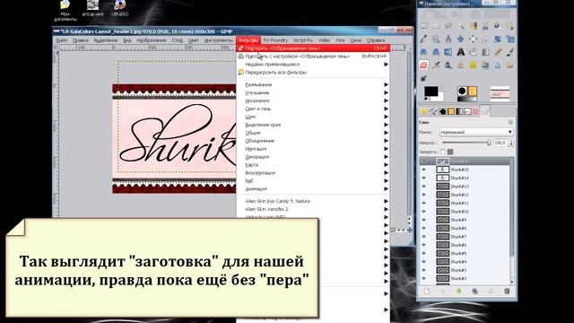This screenshot has width=574, height=323.
Task: Expand Alien Skin Xenofex 2 submenu
Action: click(x=313, y=209)
